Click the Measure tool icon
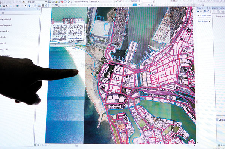 (x=39, y=6)
